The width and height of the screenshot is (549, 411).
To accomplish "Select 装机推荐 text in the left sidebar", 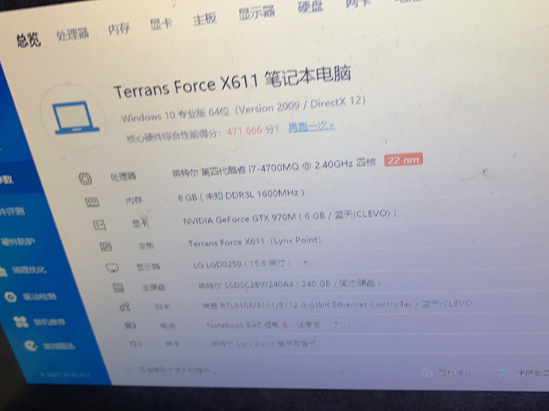I will point(49,322).
